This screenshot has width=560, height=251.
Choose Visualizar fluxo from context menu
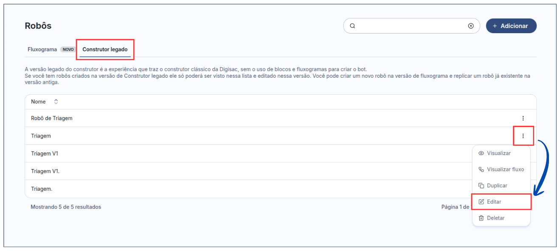coord(505,169)
